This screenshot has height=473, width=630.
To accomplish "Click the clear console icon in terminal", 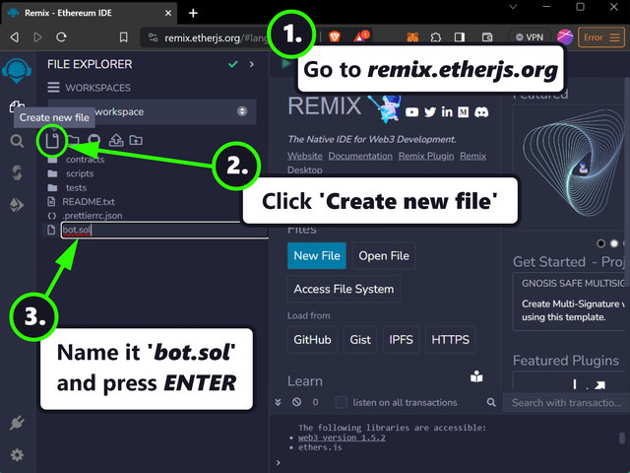I will click(296, 402).
